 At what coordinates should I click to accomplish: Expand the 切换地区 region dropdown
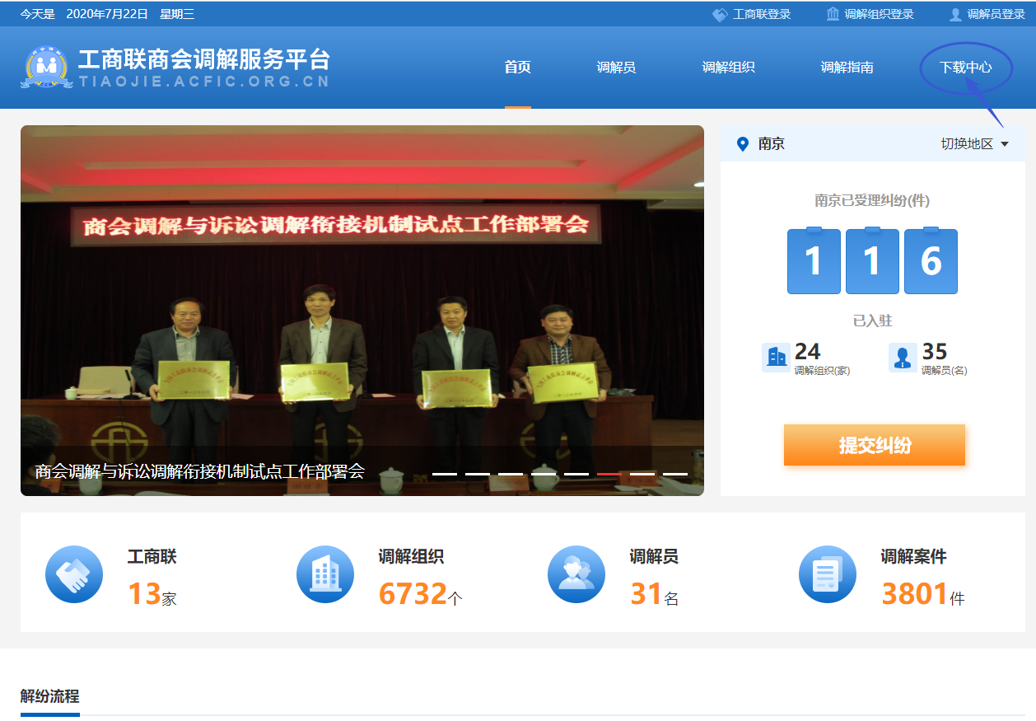(975, 144)
